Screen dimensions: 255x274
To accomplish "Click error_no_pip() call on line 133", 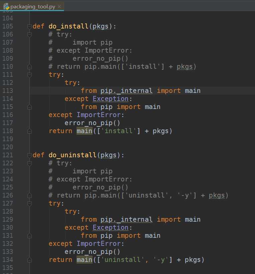I will [92, 252].
